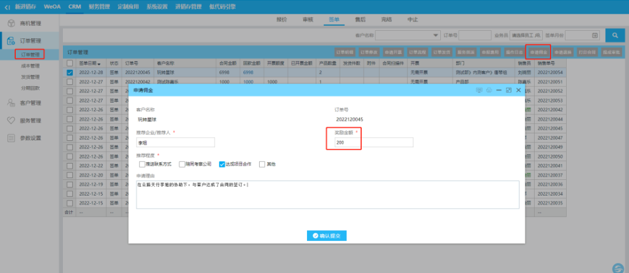Select 分期回款 in the sidebar

(x=30, y=88)
